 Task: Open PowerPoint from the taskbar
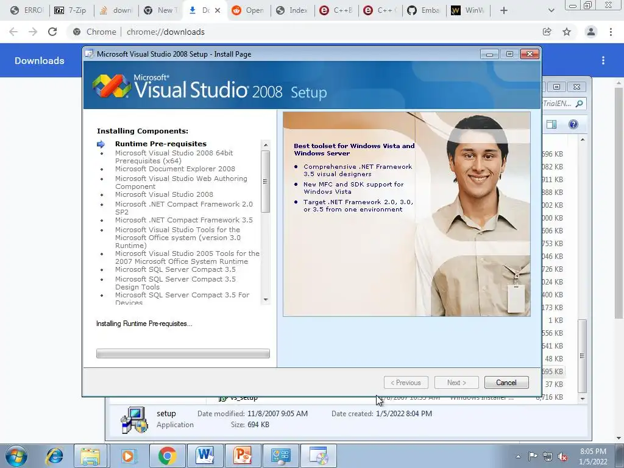pyautogui.click(x=243, y=456)
